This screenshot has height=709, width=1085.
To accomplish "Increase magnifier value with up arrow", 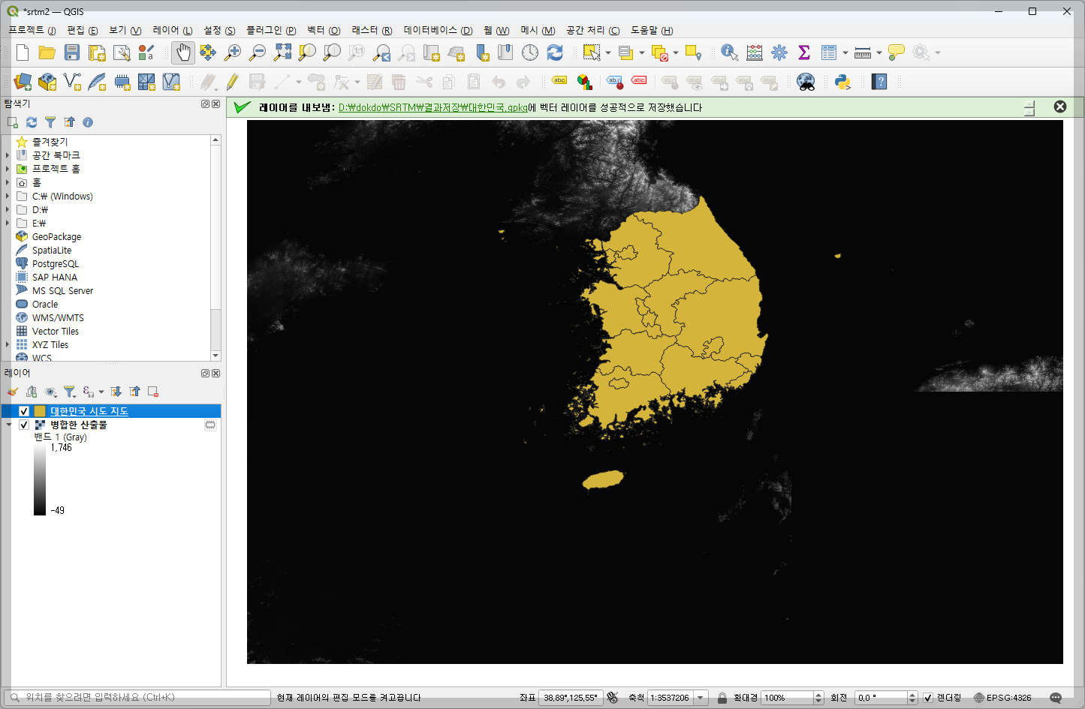I will [x=818, y=695].
